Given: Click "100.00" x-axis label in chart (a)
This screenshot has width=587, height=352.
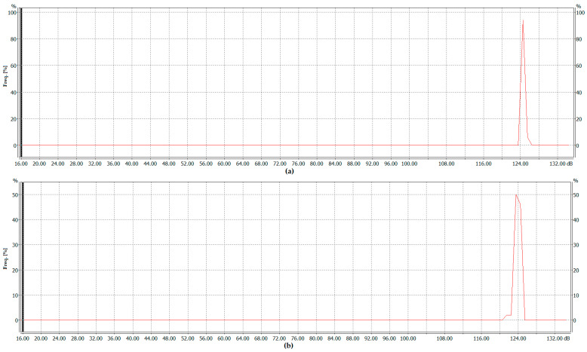Looking at the screenshot, I should [410, 164].
